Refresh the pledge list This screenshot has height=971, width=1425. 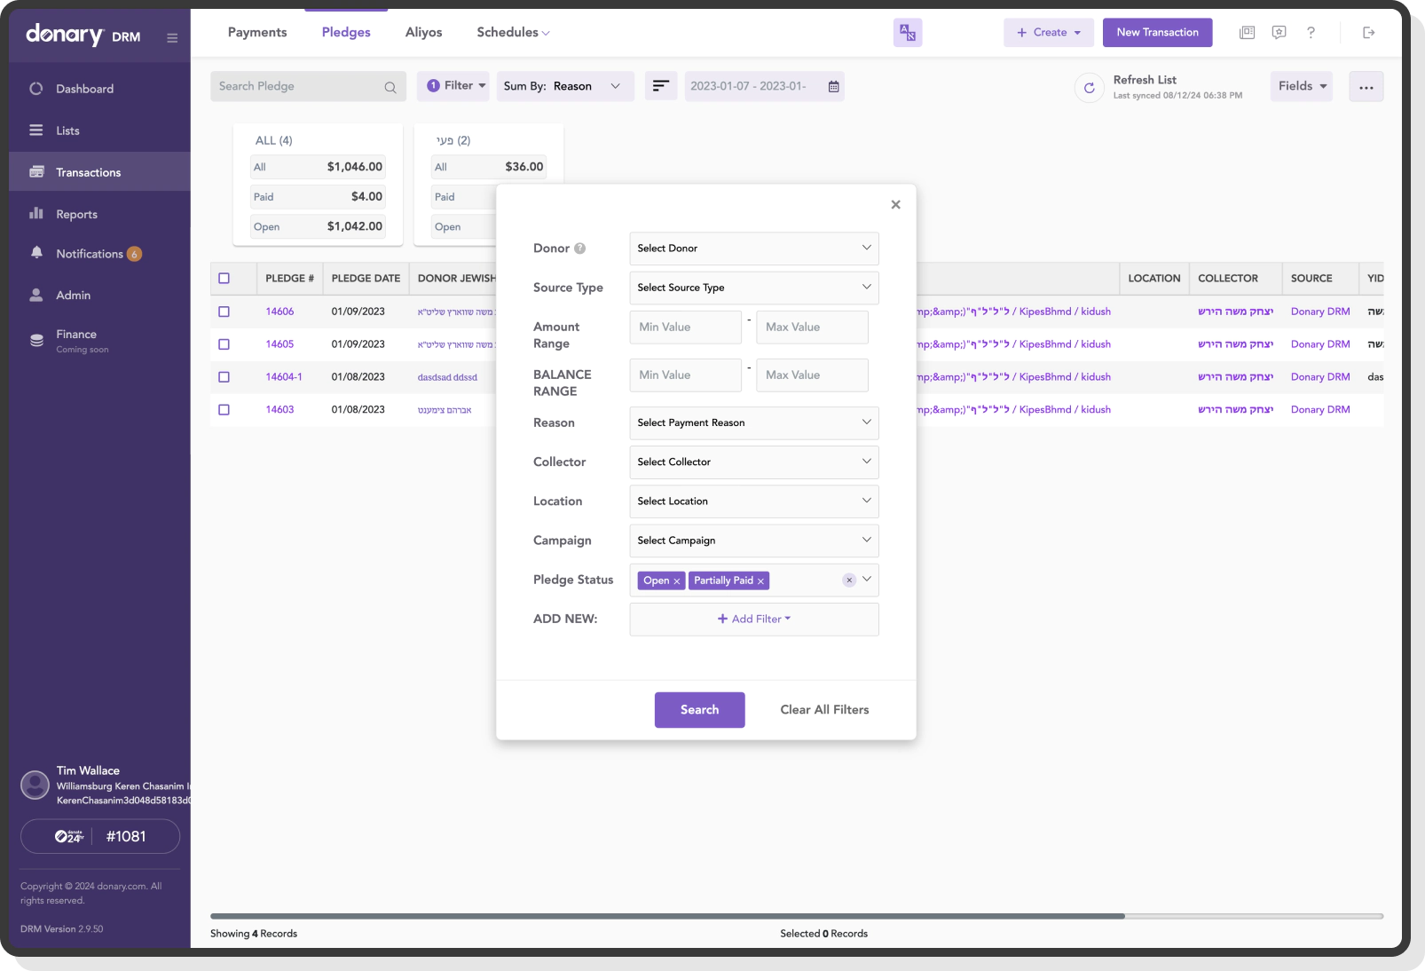[1089, 87]
